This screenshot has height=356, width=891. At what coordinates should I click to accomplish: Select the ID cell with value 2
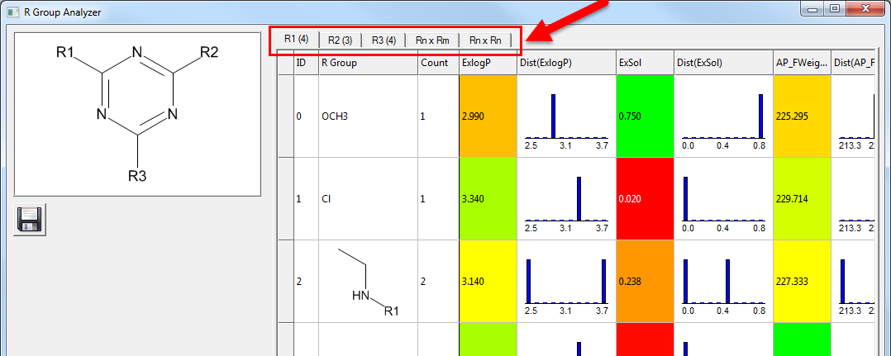click(x=307, y=281)
